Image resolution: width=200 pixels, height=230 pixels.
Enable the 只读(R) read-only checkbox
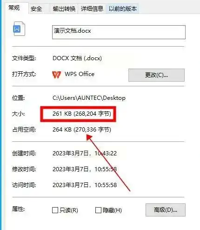(55, 210)
